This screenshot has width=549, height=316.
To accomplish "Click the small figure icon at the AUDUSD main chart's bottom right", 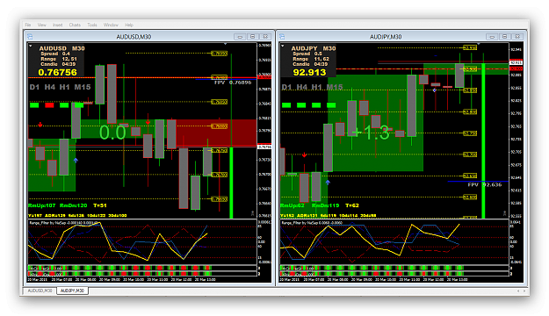I will coord(252,212).
